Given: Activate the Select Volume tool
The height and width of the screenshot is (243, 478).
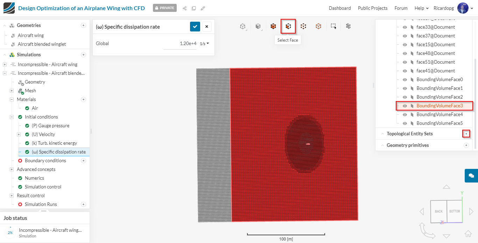Looking at the screenshot, I should pos(273,26).
